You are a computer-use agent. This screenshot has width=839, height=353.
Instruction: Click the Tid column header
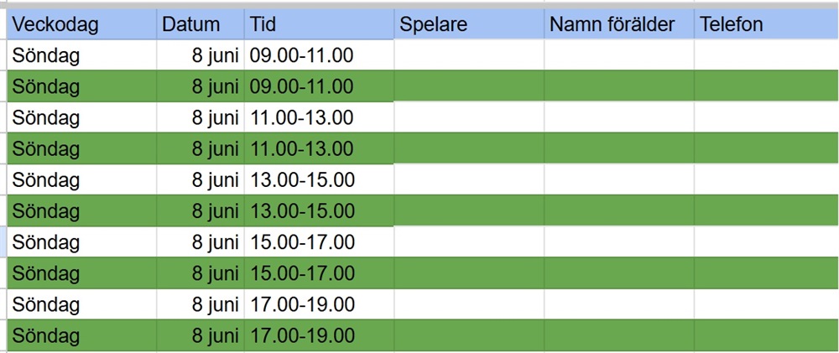click(319, 24)
